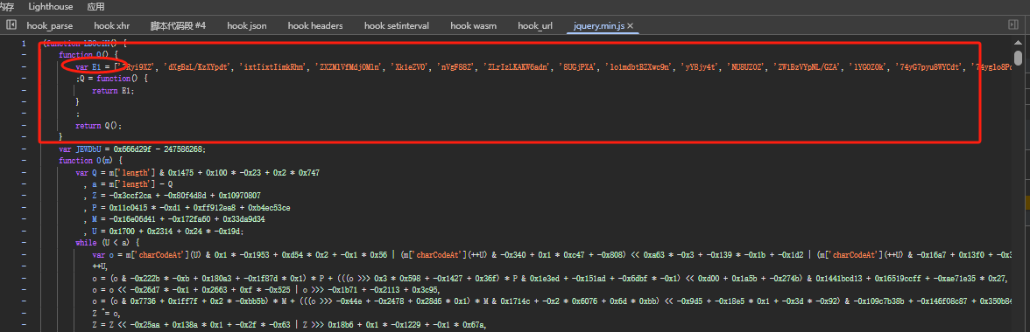The image size is (1030, 332).
Task: Switch to the hook setinterval tab
Action: coord(397,25)
